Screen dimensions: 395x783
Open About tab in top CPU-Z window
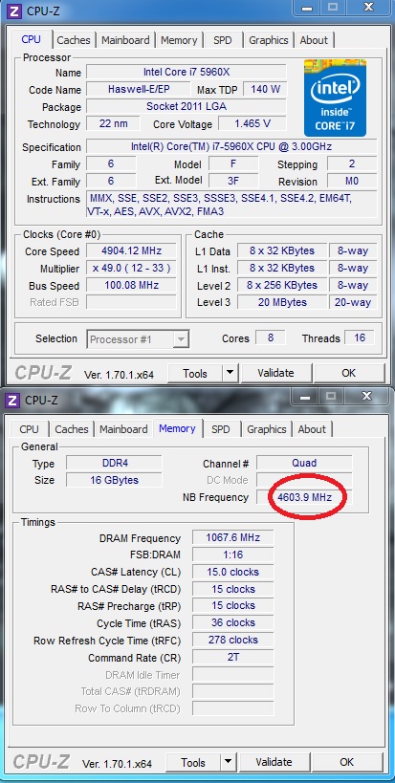pyautogui.click(x=314, y=40)
